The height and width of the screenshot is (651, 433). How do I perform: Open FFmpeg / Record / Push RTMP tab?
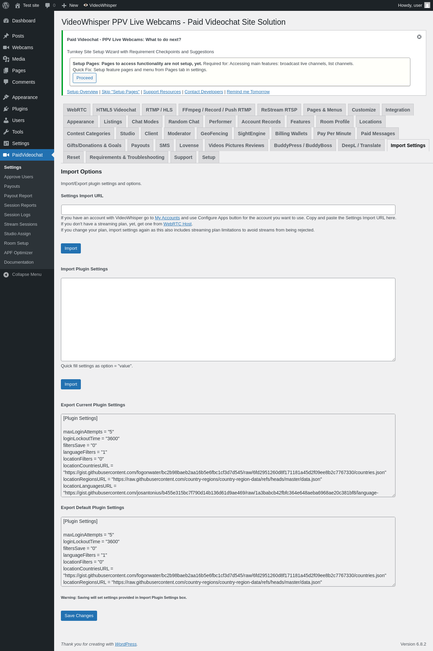(x=217, y=110)
